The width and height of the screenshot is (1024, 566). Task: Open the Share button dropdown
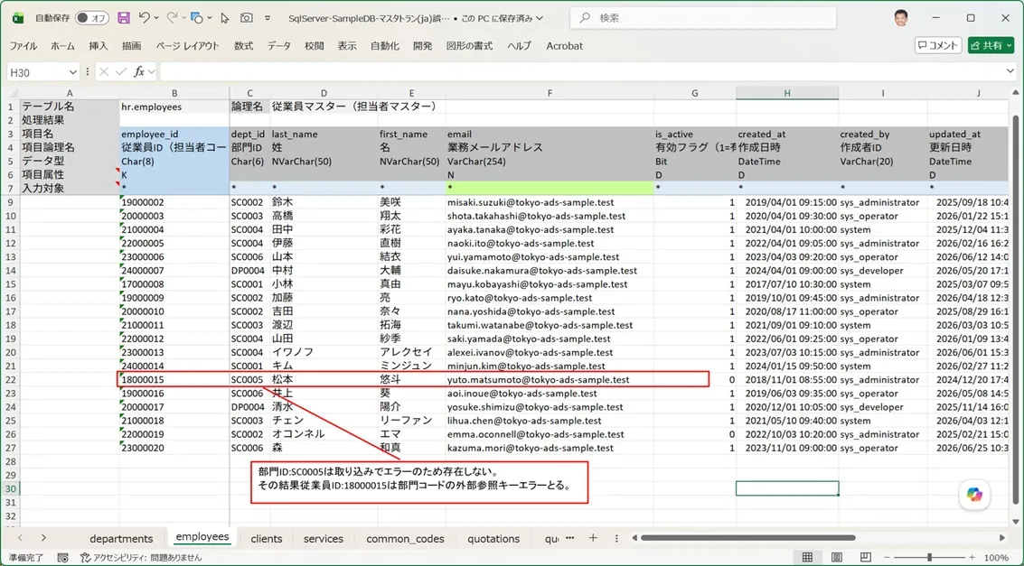point(1009,45)
